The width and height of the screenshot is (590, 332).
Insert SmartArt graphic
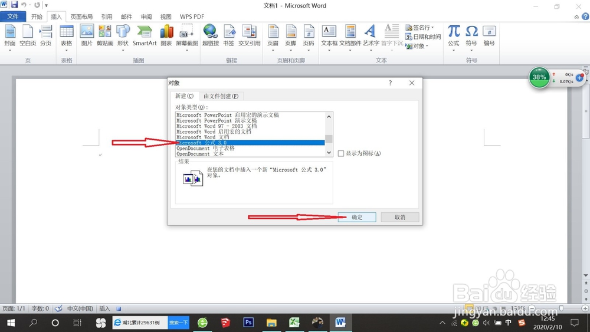(x=145, y=36)
